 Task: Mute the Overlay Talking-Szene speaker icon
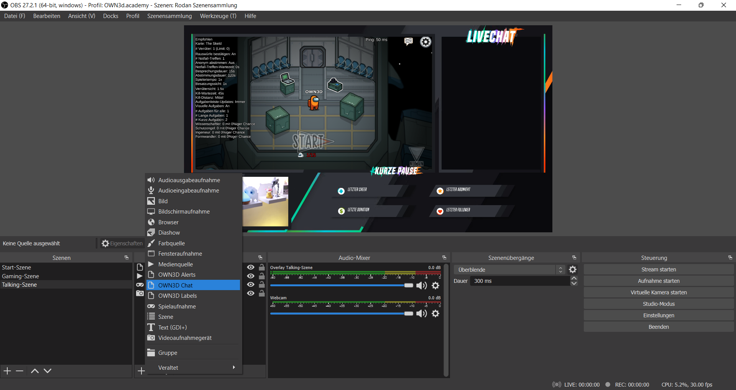pyautogui.click(x=422, y=286)
